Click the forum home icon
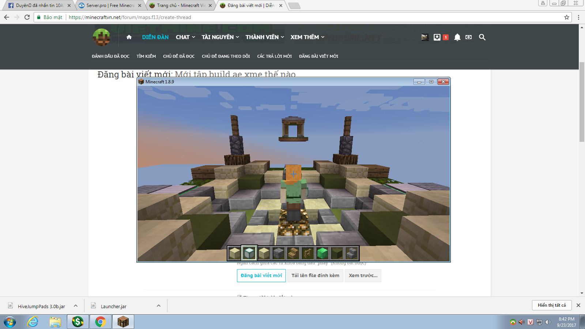This screenshot has height=329, width=585. coord(129,37)
